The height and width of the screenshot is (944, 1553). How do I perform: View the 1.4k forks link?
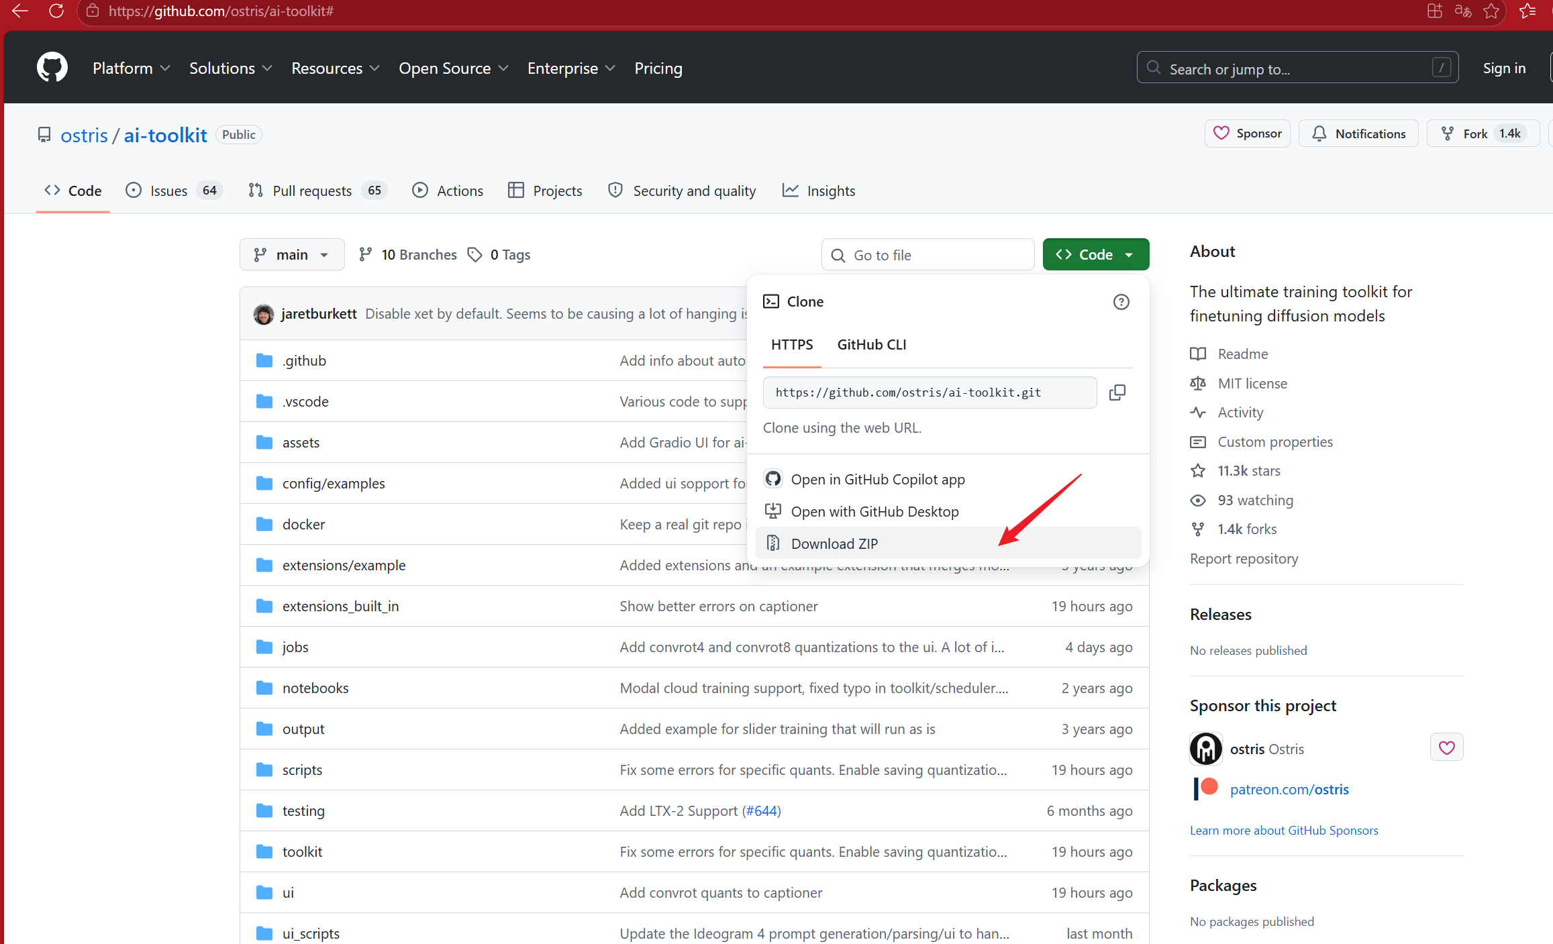pyautogui.click(x=1247, y=529)
